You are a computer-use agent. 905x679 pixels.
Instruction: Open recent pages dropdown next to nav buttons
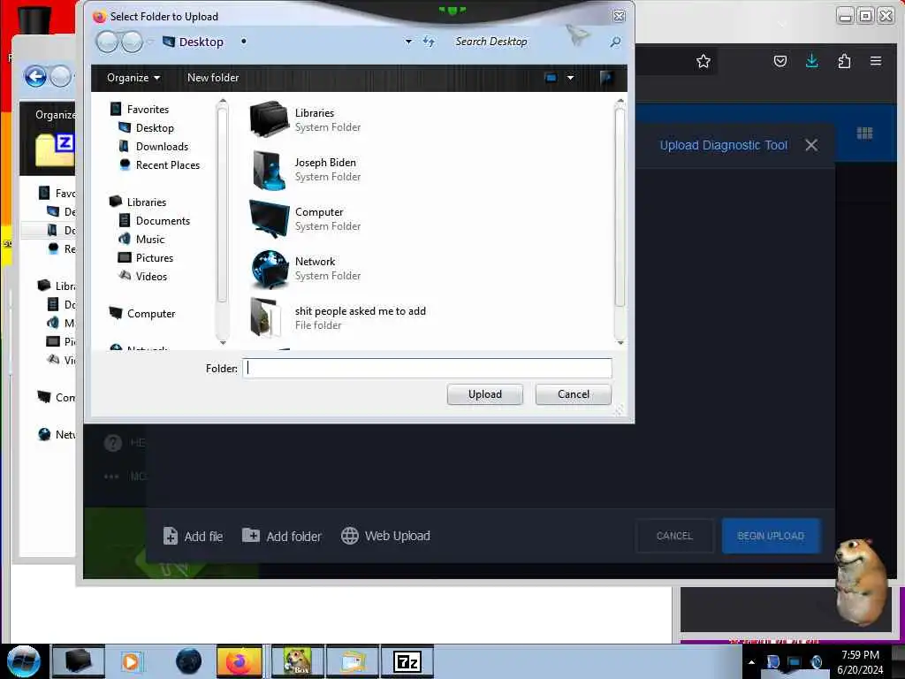pyautogui.click(x=150, y=42)
